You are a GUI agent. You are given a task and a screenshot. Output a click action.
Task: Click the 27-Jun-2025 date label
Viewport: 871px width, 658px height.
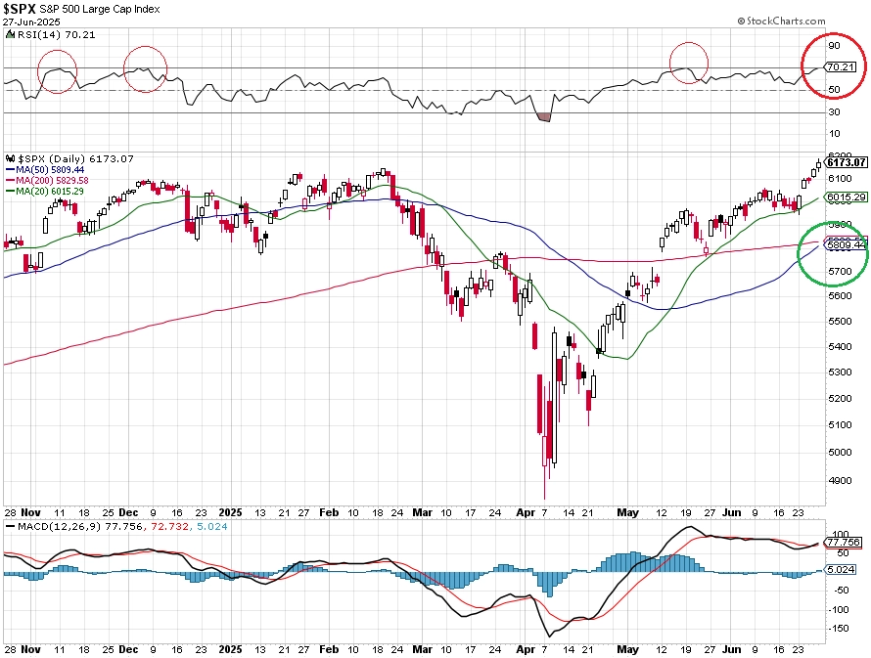coord(30,22)
